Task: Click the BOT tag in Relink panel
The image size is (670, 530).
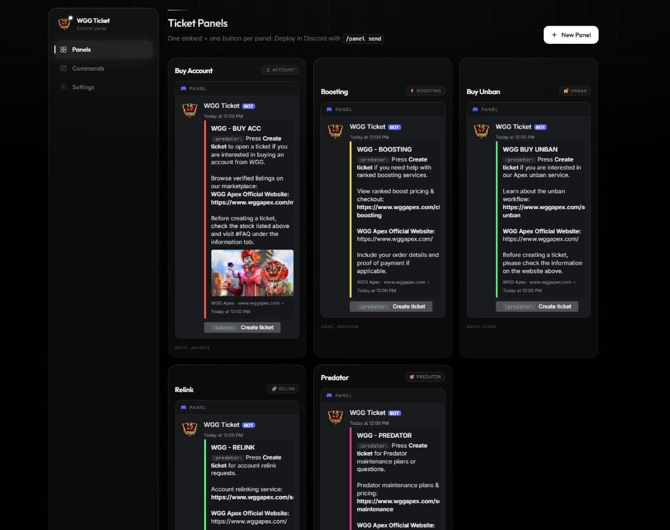Action: (249, 425)
